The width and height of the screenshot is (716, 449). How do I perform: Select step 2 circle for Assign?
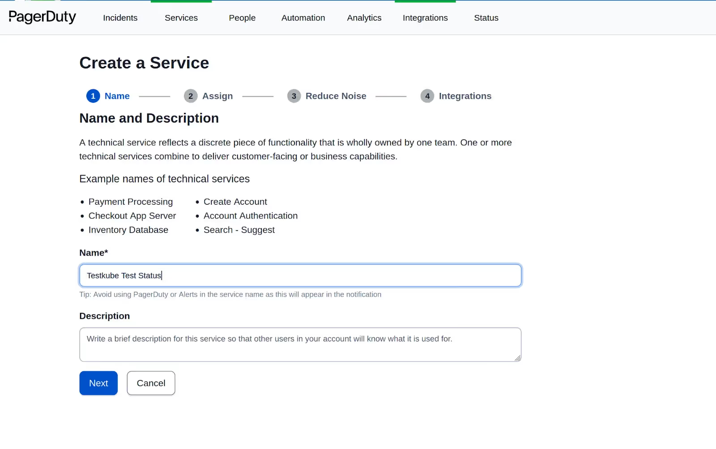point(191,96)
